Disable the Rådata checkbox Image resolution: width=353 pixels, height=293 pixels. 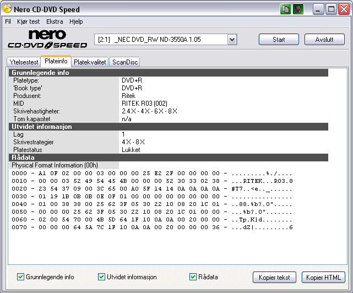click(193, 277)
